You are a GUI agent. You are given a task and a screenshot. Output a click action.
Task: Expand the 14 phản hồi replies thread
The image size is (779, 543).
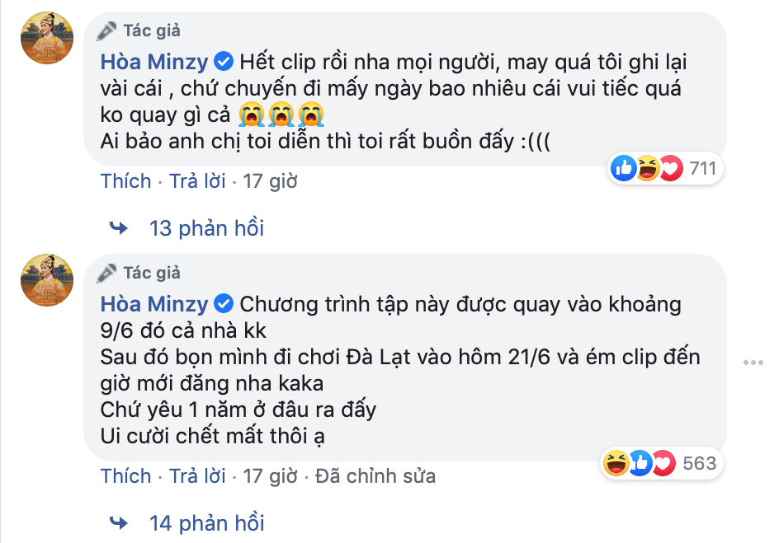click(207, 522)
